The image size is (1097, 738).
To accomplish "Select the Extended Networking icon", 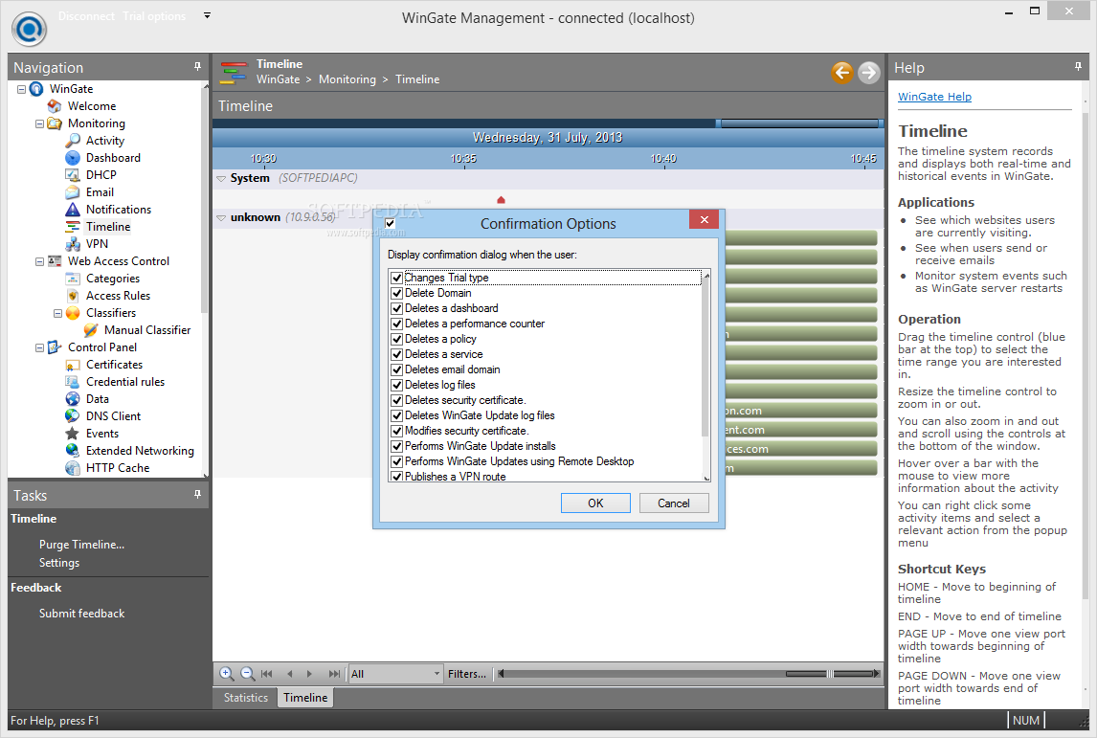I will [x=73, y=451].
